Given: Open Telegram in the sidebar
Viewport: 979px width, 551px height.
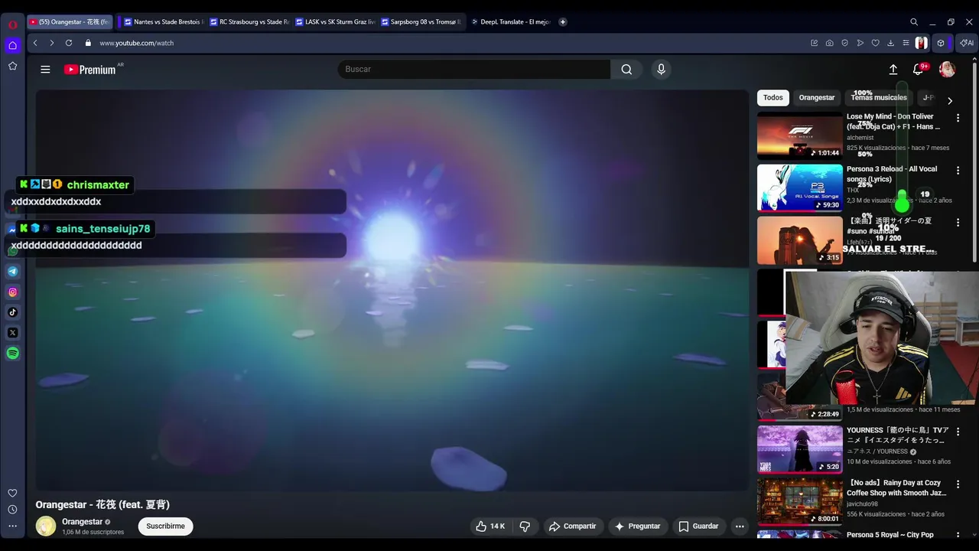Looking at the screenshot, I should 13,271.
